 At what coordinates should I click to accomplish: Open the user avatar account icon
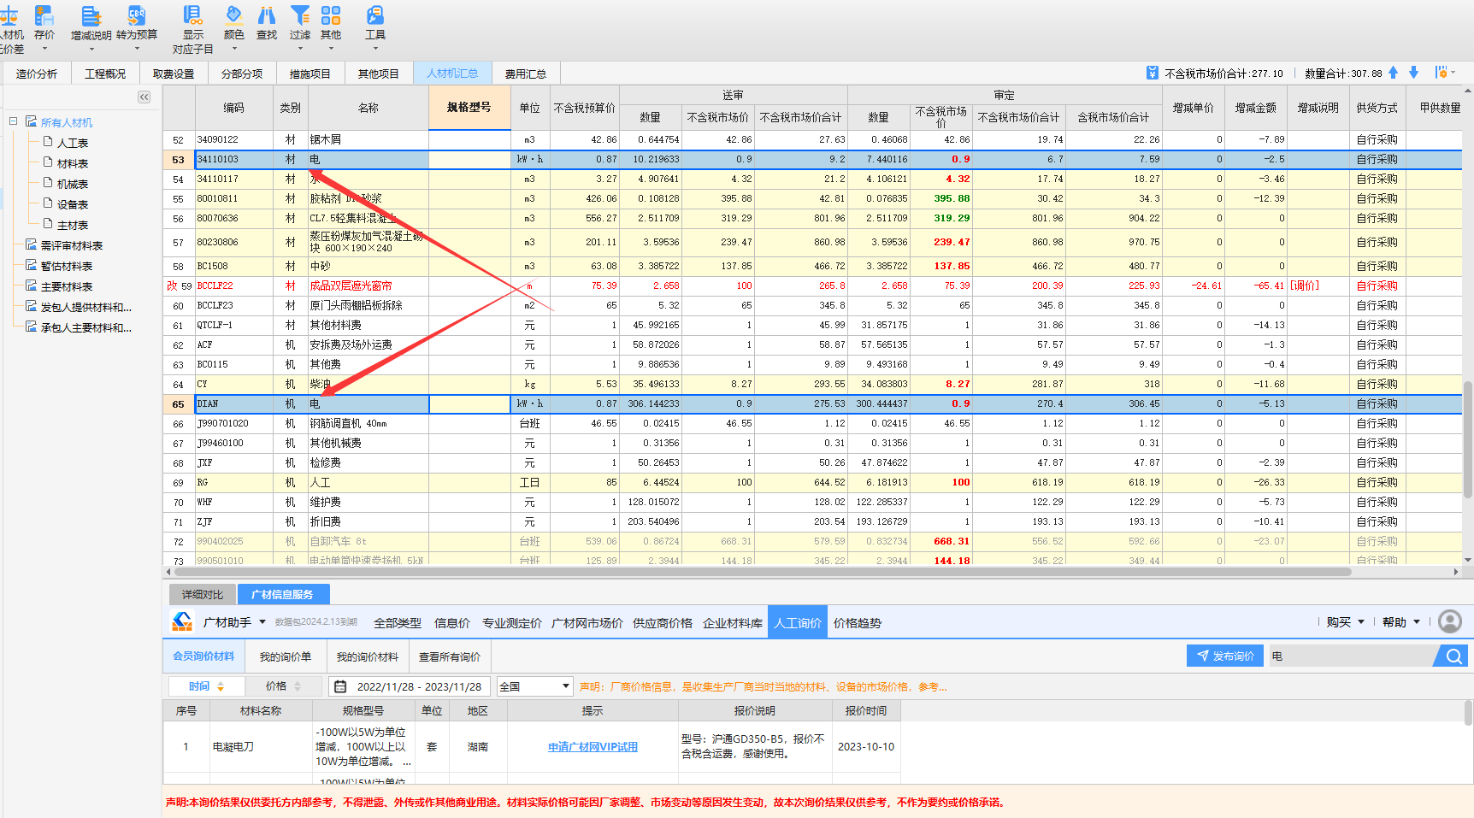tap(1450, 621)
